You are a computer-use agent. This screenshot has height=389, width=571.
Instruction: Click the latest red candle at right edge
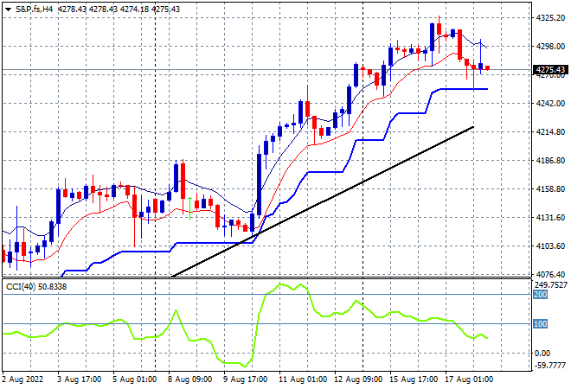(x=487, y=68)
